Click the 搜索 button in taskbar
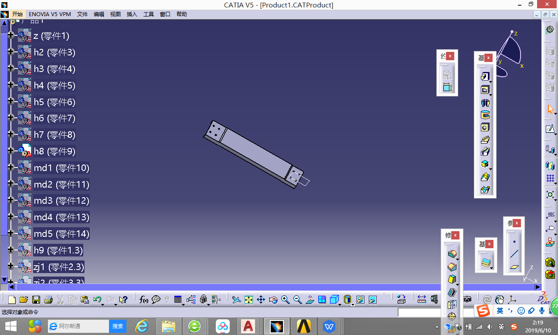This screenshot has width=558, height=335. click(118, 326)
